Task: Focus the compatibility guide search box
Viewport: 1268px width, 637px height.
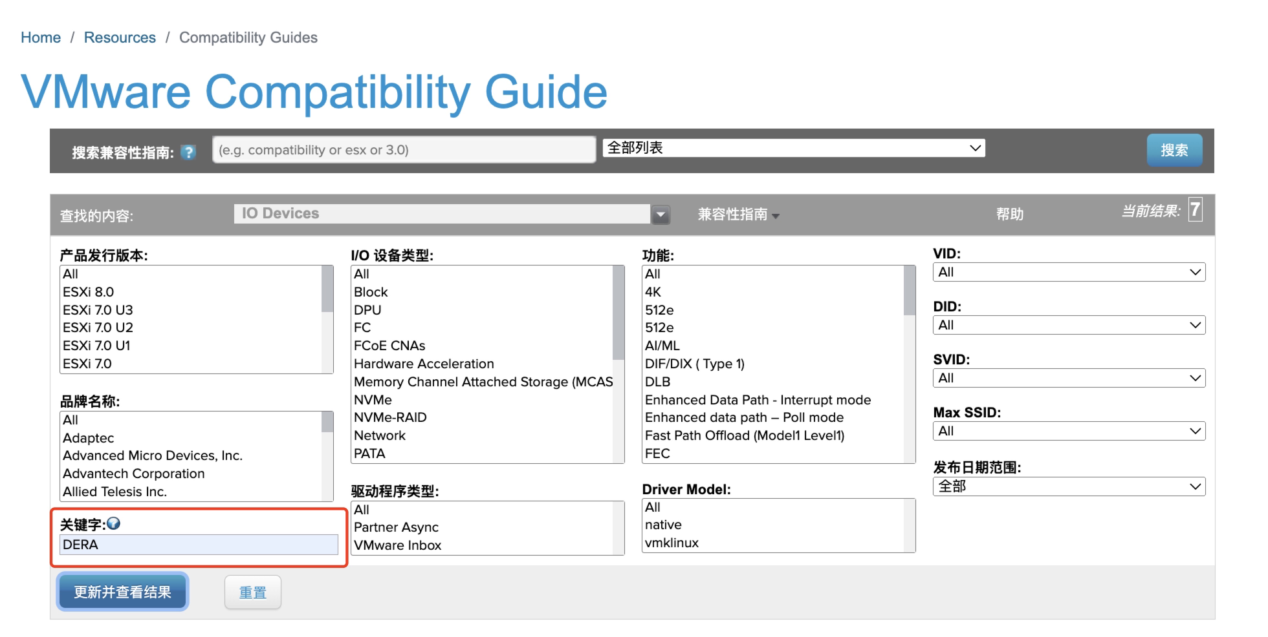Action: pos(404,150)
